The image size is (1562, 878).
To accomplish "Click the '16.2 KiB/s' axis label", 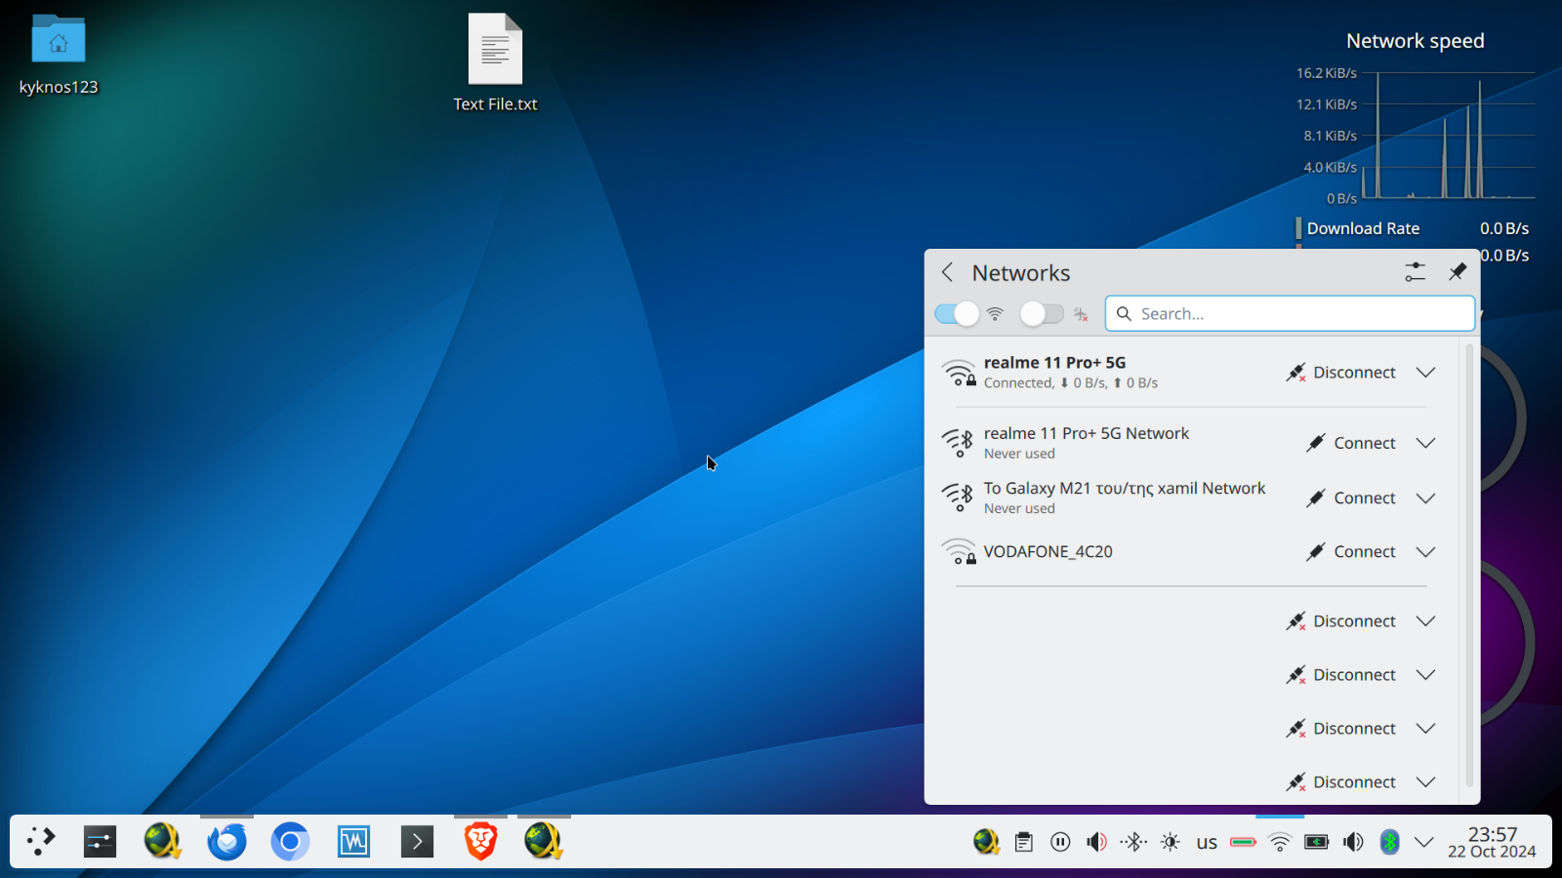I will click(1326, 73).
